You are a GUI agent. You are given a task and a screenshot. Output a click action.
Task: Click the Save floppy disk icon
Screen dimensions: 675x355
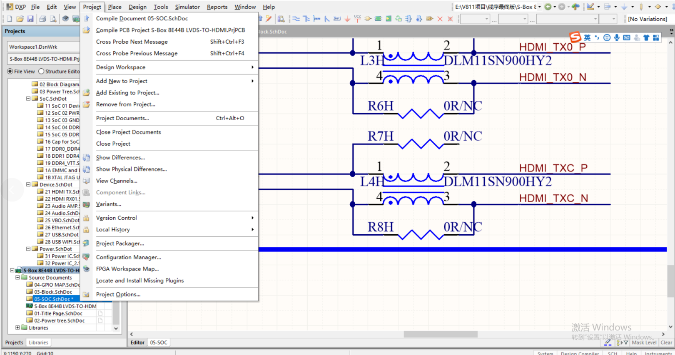point(30,19)
